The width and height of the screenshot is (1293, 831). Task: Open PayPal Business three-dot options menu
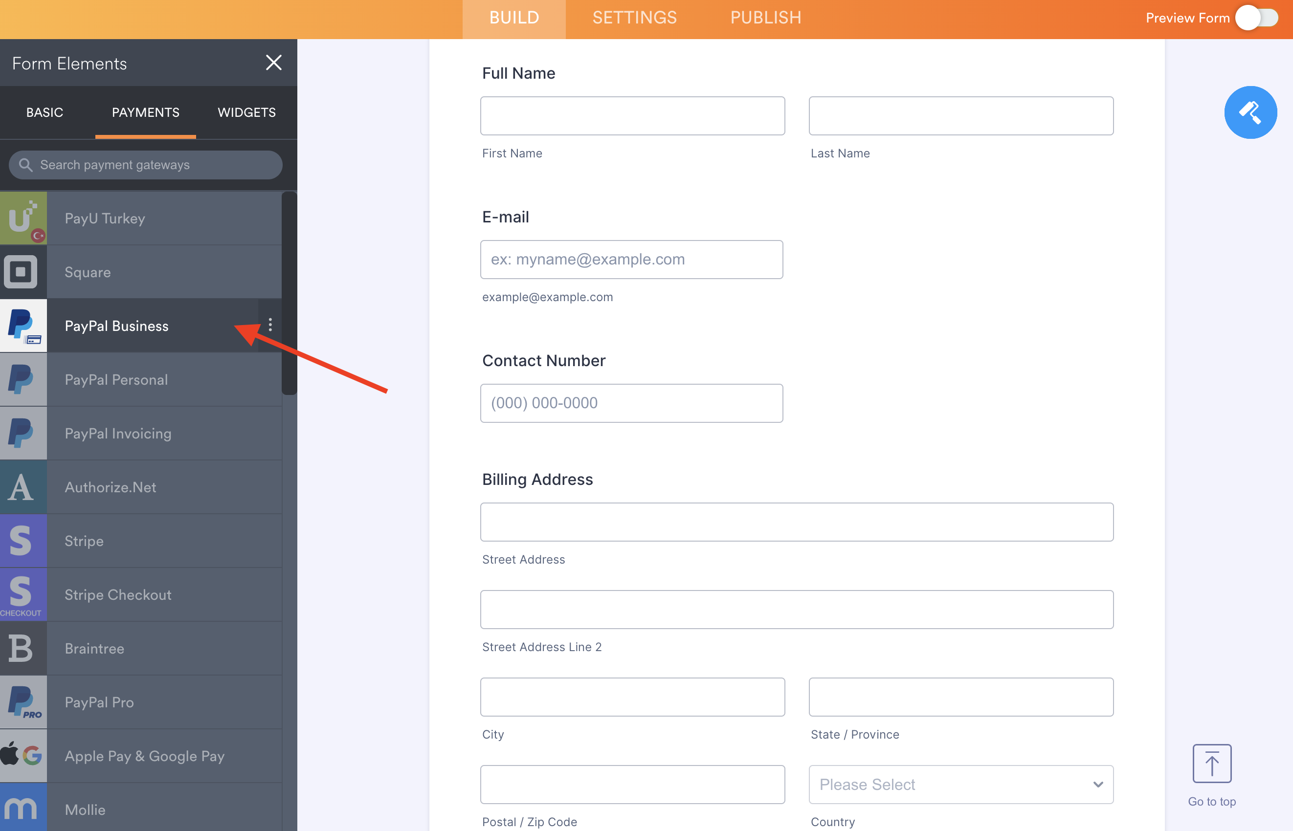[x=270, y=325]
